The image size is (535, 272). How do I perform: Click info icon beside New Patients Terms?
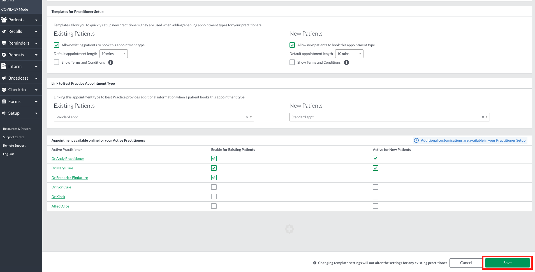346,63
